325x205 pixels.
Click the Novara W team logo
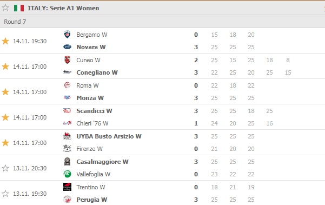pyautogui.click(x=67, y=47)
